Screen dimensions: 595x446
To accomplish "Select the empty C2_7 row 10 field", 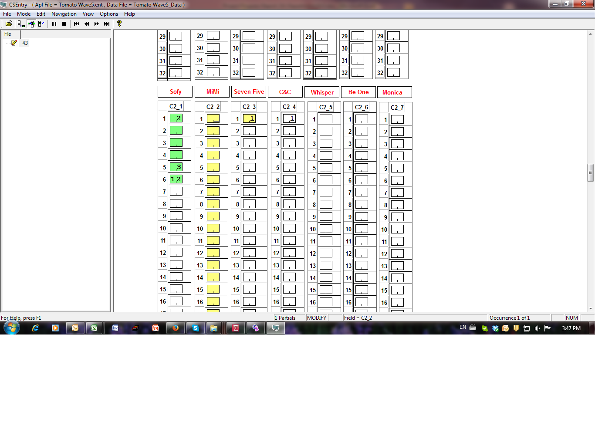I will point(397,229).
